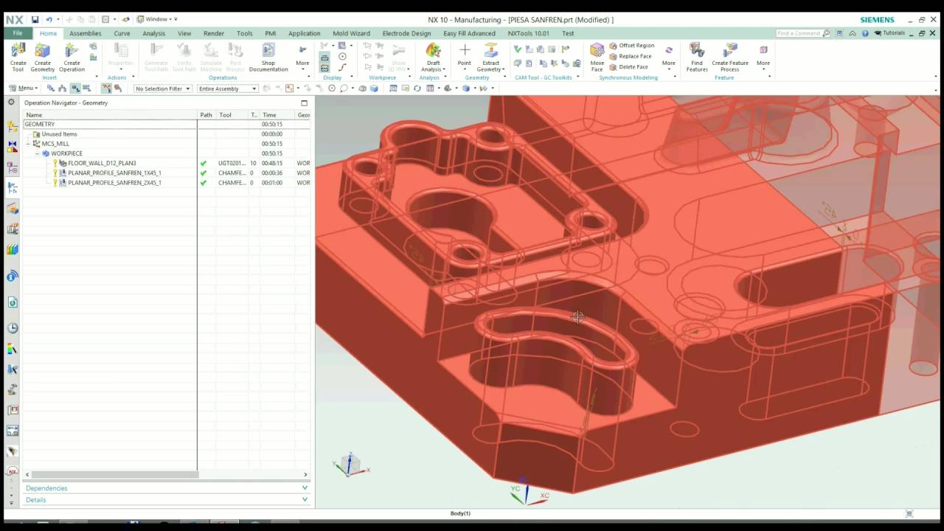Select the Point tool

click(464, 55)
